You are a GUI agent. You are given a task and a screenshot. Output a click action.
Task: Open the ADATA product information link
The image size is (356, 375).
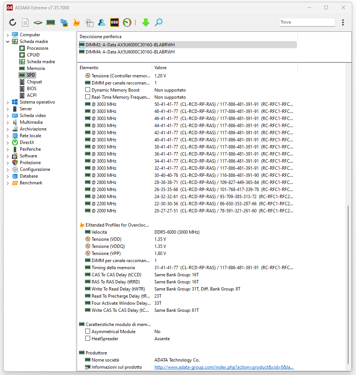click(224, 367)
